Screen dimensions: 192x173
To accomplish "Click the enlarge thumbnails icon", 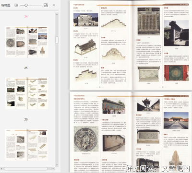I will click(x=46, y=5).
